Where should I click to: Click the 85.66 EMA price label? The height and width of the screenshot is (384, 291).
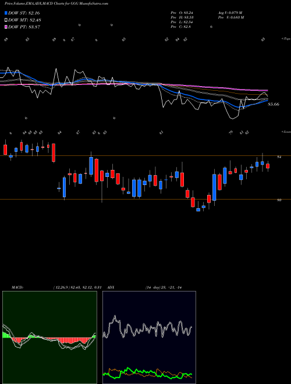pos(274,104)
